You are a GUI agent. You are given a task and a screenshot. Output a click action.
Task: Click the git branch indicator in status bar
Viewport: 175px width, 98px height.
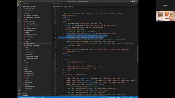pos(27,97)
